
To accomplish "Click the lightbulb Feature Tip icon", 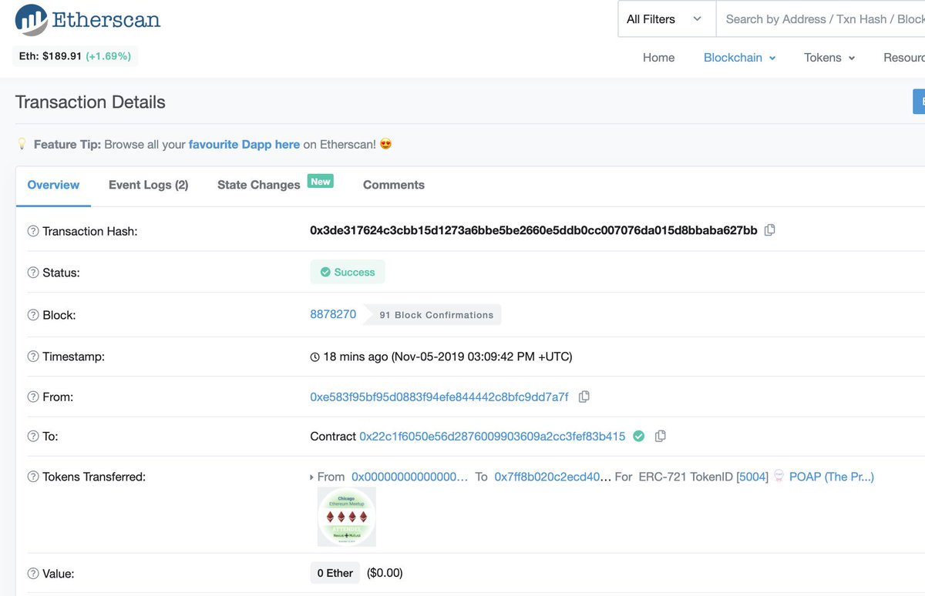I will [x=22, y=144].
